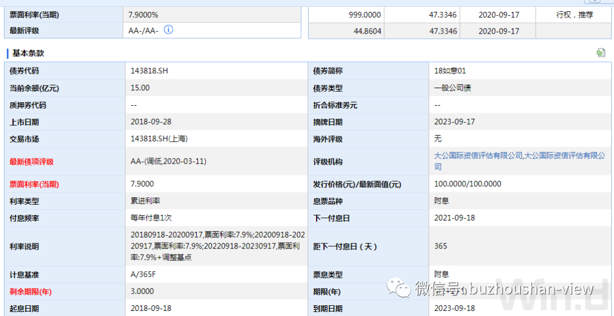Click remaining term value 3.0000

click(142, 292)
